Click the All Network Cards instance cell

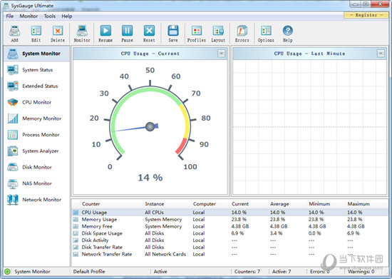click(165, 254)
